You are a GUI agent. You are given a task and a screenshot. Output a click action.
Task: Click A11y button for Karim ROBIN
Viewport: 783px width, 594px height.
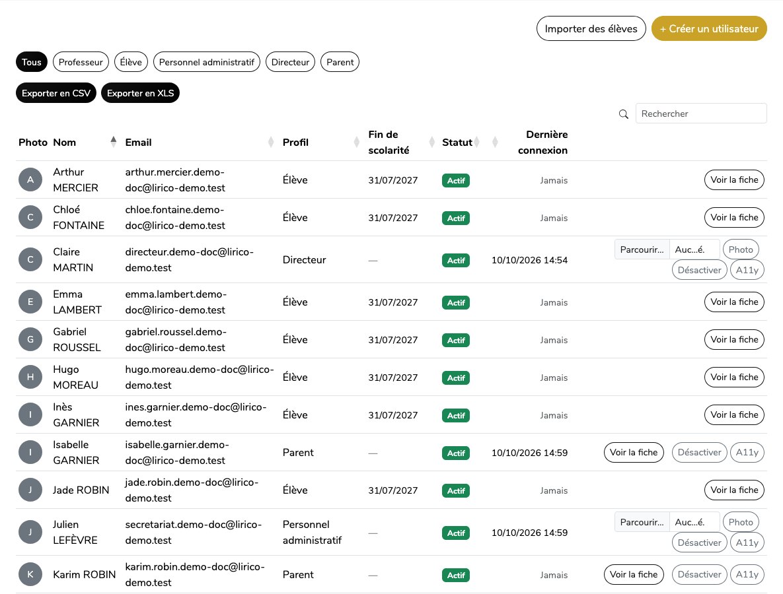point(747,575)
